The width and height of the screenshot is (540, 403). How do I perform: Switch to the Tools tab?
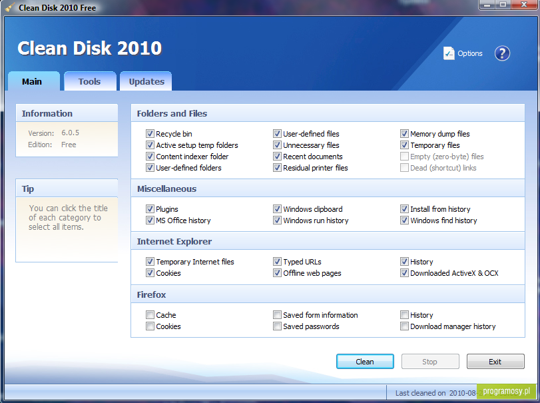[x=90, y=81]
